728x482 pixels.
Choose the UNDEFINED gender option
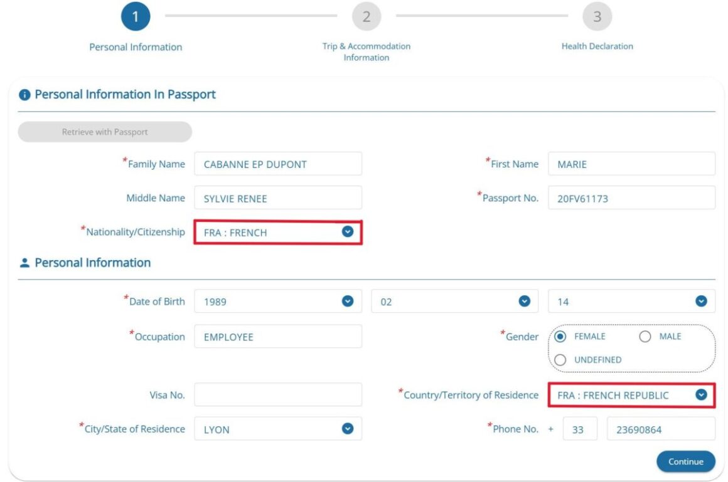(560, 360)
